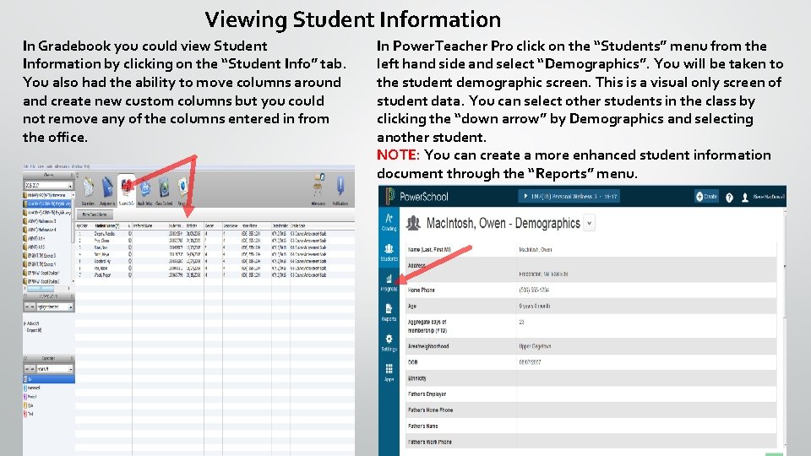Click the Grade Scale column header
811x456 pixels.
[298, 226]
